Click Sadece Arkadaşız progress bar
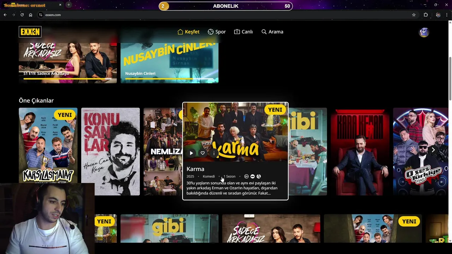The width and height of the screenshot is (452, 254). click(68, 79)
